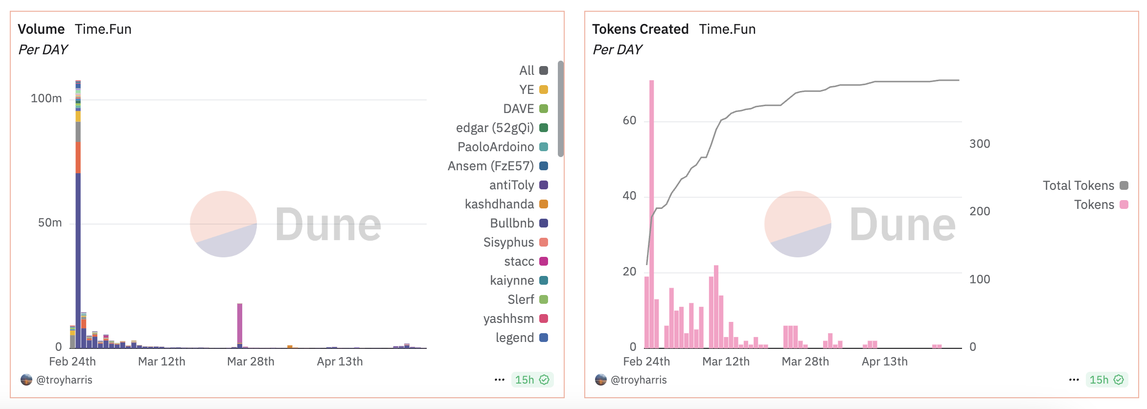The image size is (1147, 409).
Task: Hide the Total Tokens line series
Action: (x=1078, y=185)
